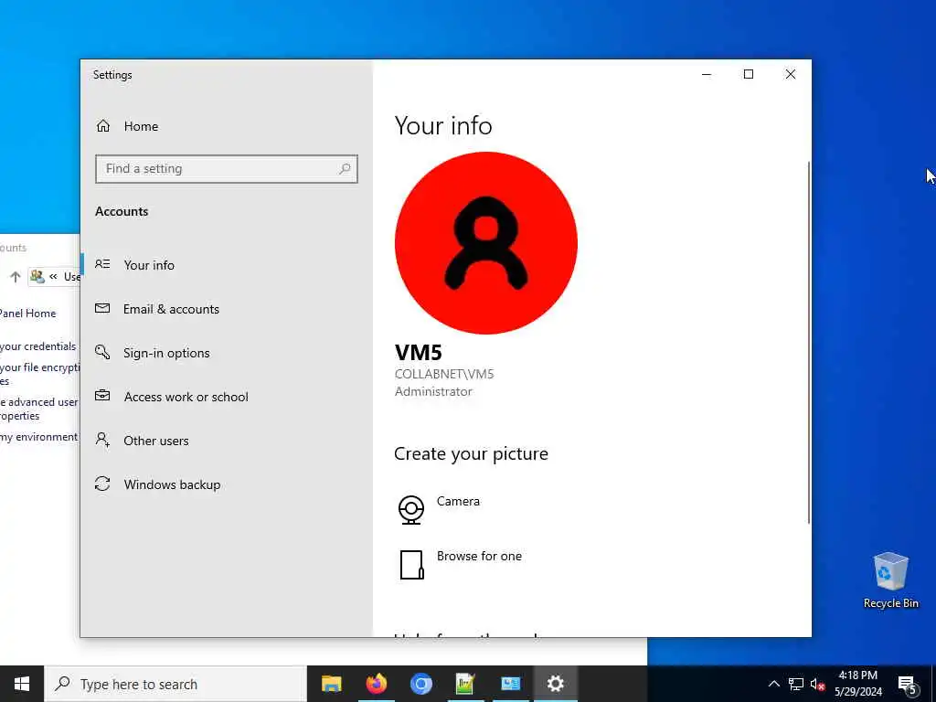Click the muted volume tray icon
Viewport: 936px width, 702px height.
tap(818, 684)
